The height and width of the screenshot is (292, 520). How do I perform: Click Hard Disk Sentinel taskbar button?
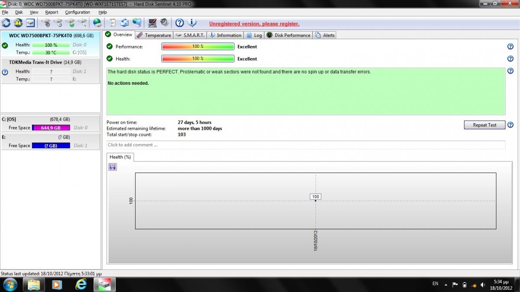(105, 284)
